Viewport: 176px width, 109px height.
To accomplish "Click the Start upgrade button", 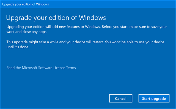I will [x=154, y=98].
